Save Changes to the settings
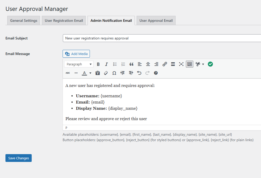The height and width of the screenshot is (178, 261). coord(19,158)
